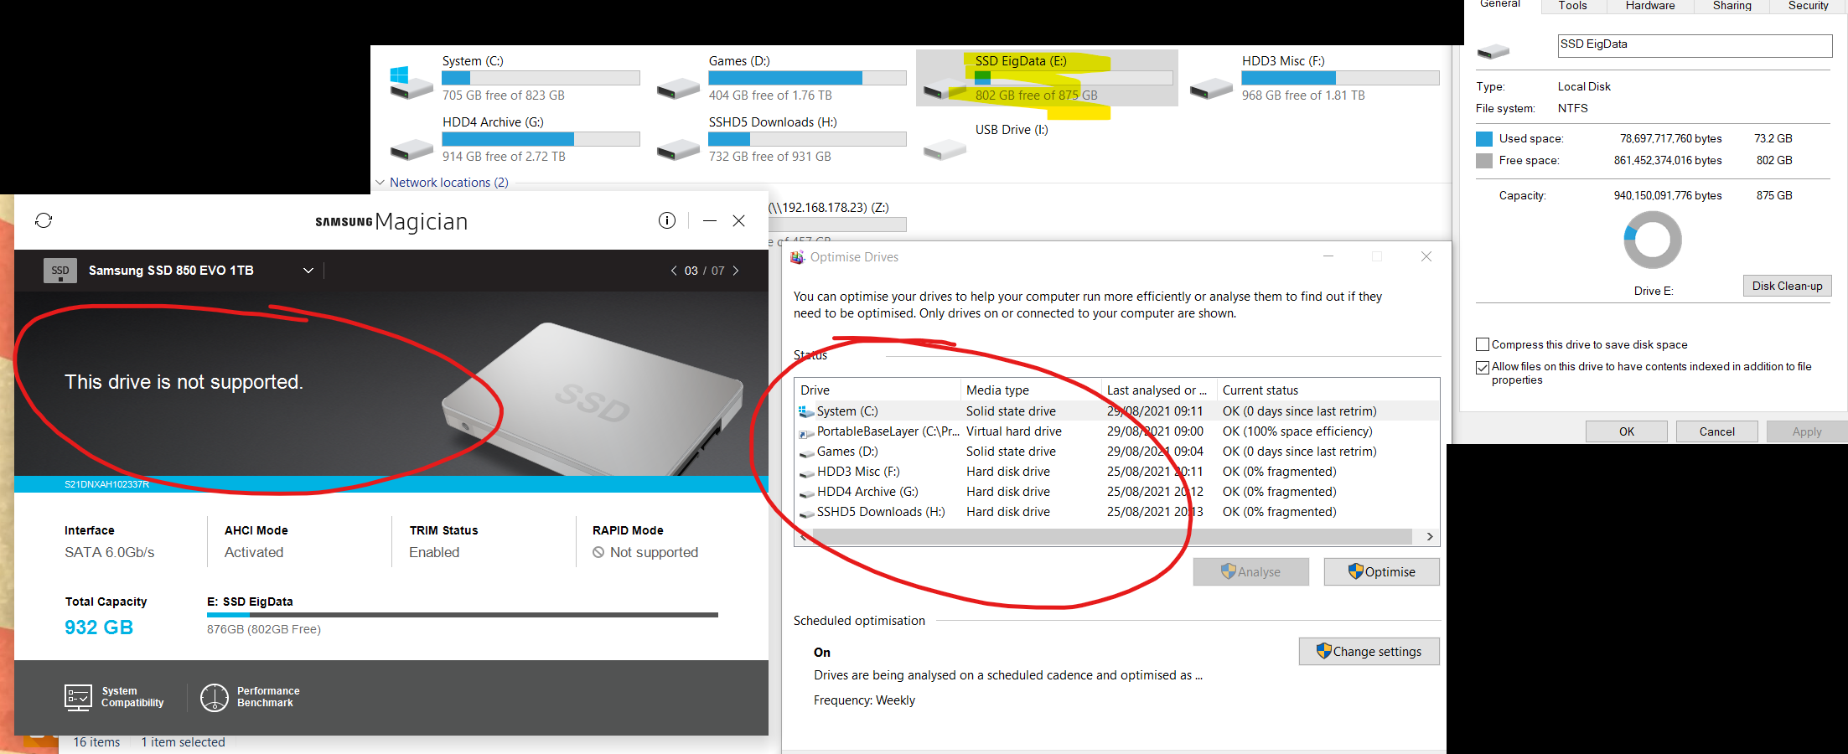Open Performance Benchmark in Magician

point(251,697)
